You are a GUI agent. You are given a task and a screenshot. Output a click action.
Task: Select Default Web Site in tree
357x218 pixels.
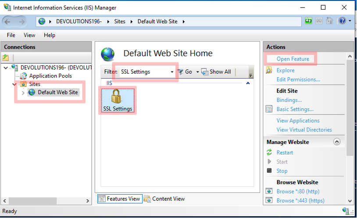[x=57, y=92]
